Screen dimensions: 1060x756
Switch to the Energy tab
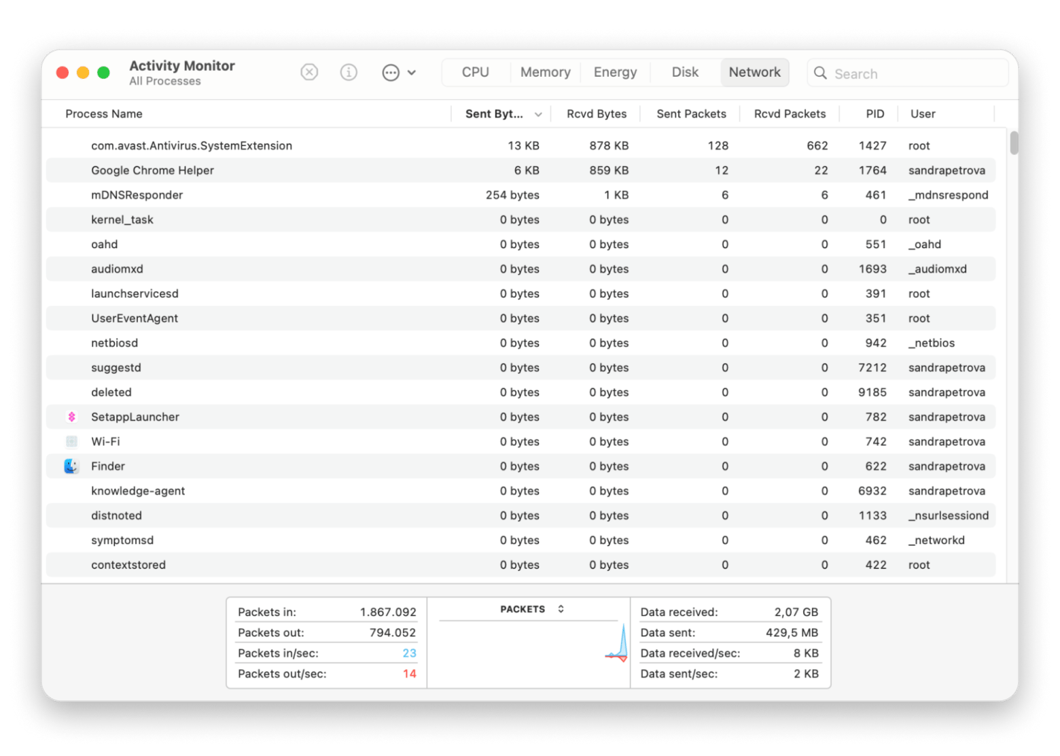[615, 72]
